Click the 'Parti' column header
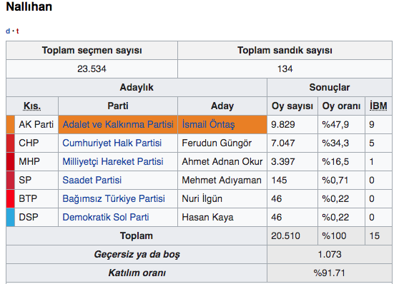 (118, 106)
